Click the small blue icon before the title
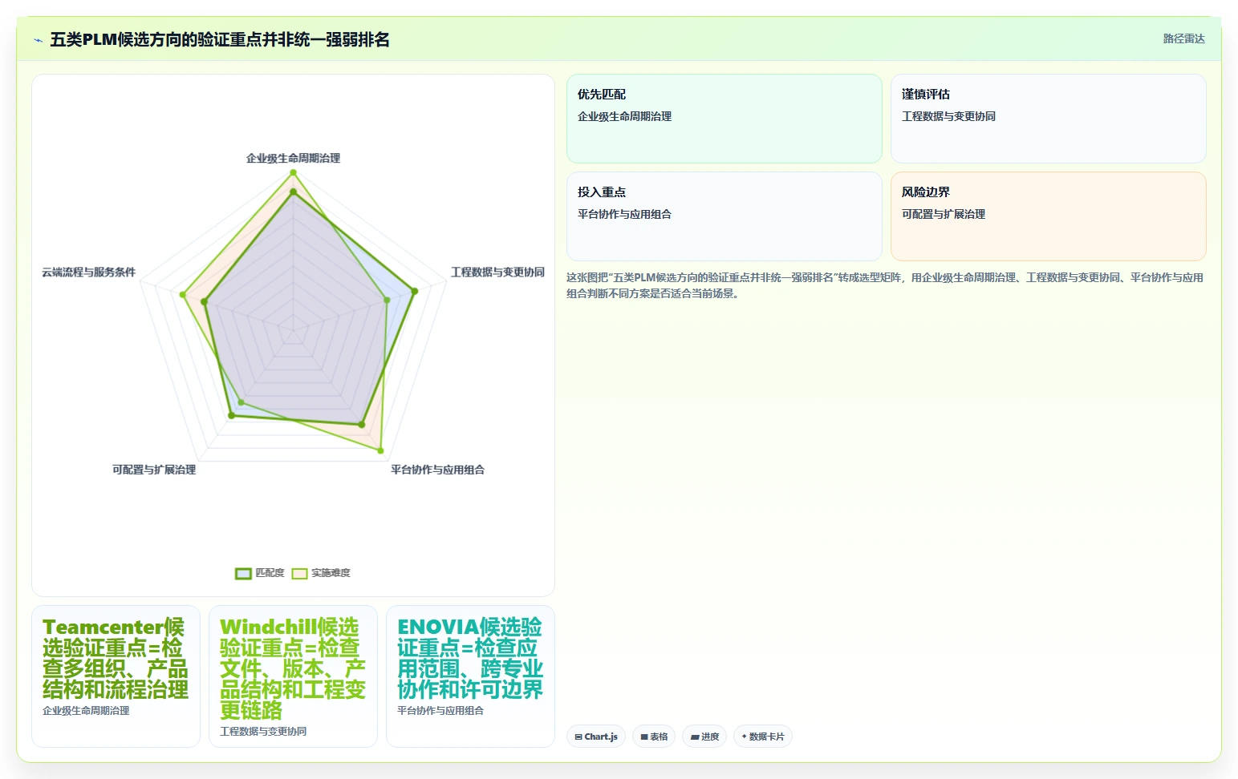1238x779 pixels. (x=38, y=40)
